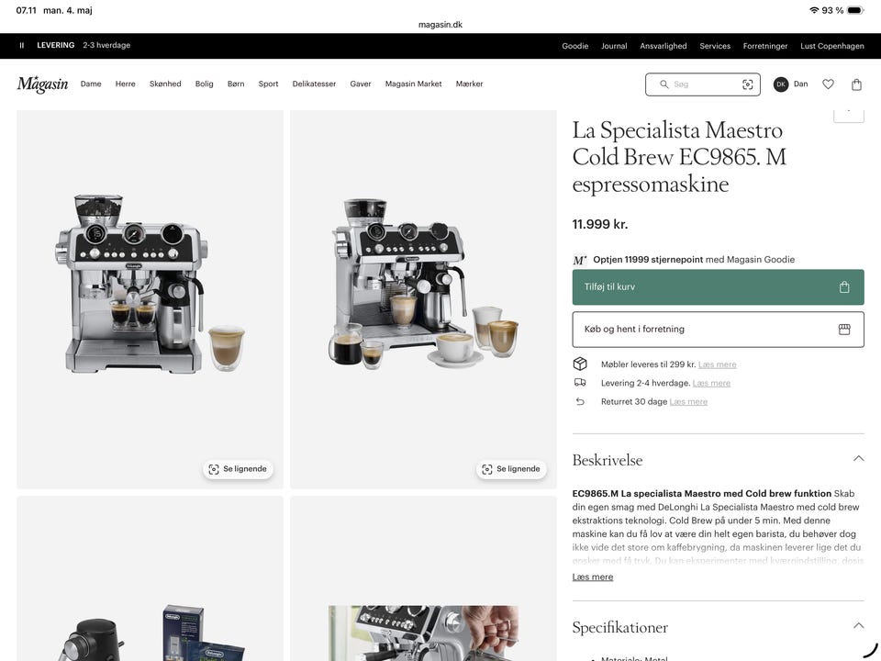This screenshot has width=881, height=661.
Task: Focus the Søg search field
Action: 702,84
